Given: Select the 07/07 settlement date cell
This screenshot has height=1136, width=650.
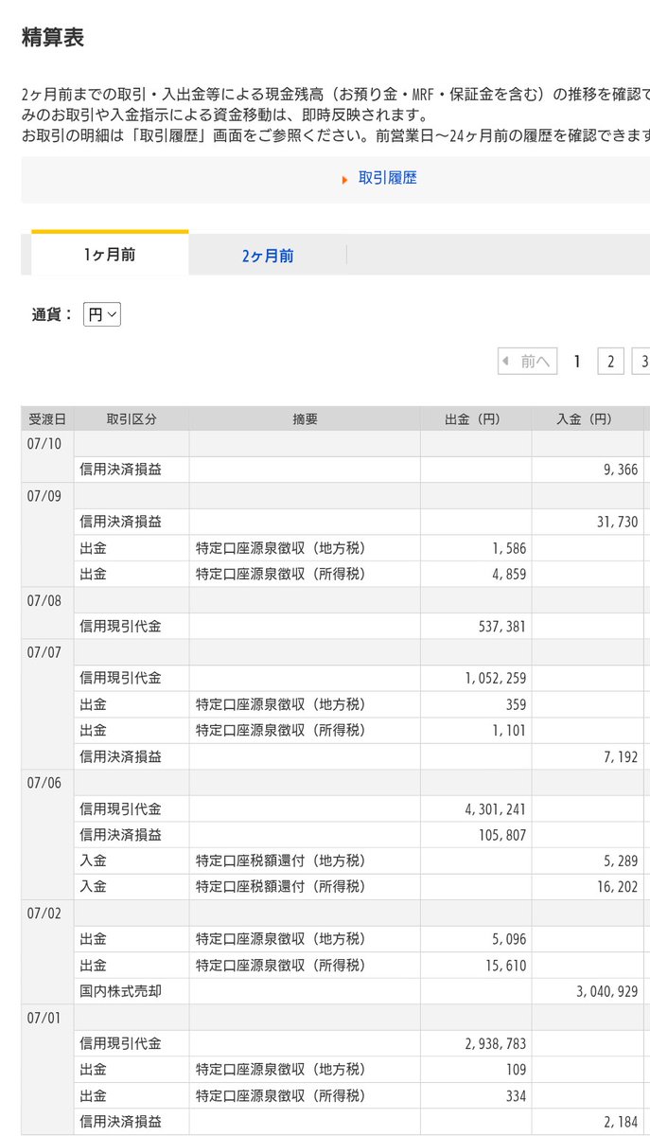Looking at the screenshot, I should click(47, 703).
